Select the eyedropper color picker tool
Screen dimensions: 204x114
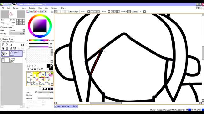(x=42, y=69)
